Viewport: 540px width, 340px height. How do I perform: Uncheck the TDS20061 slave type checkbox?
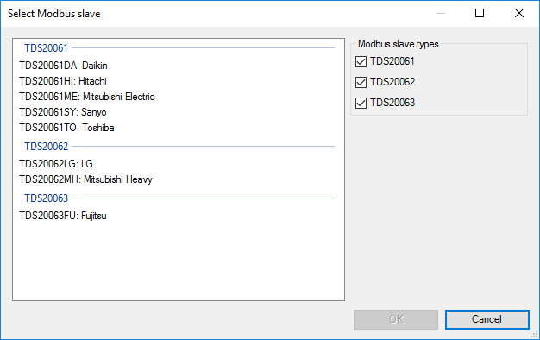click(x=361, y=61)
